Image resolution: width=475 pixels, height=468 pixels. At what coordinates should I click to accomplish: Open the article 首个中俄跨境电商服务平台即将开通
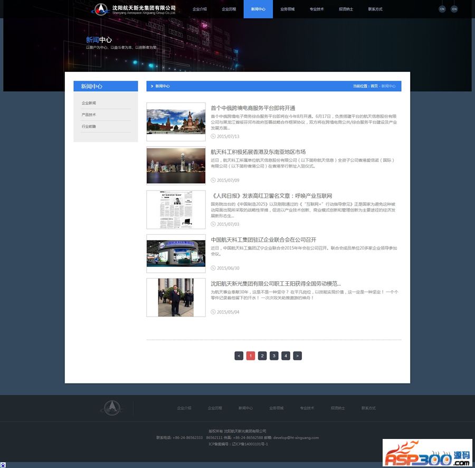[x=253, y=108]
